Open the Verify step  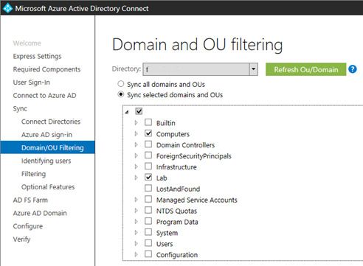tap(21, 239)
